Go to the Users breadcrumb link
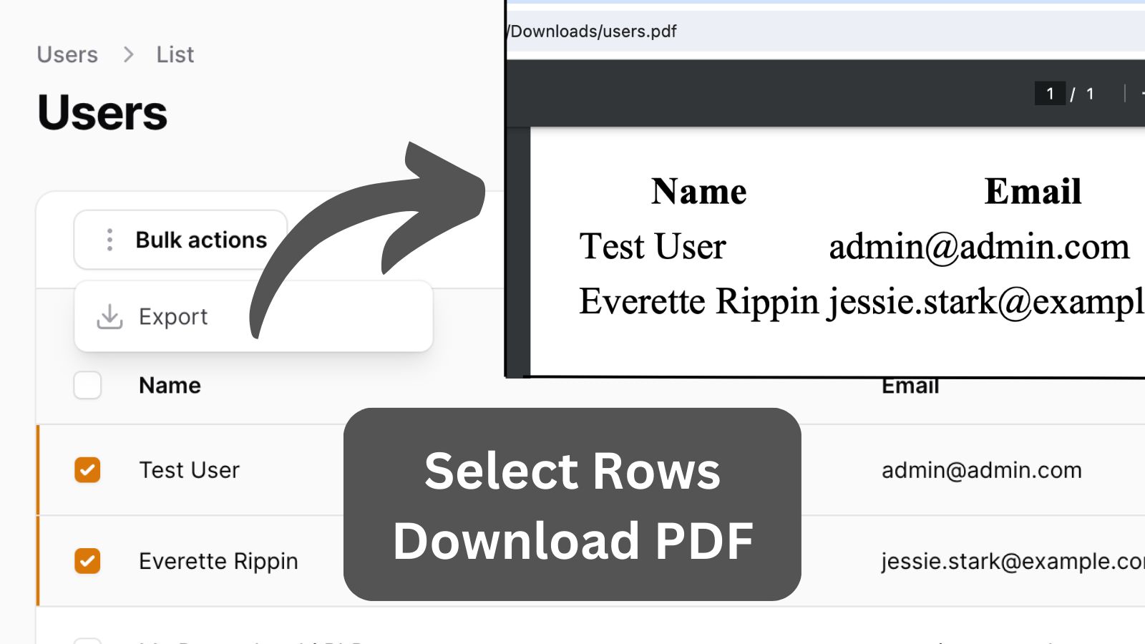Screen dimensions: 1145x644 tap(67, 54)
